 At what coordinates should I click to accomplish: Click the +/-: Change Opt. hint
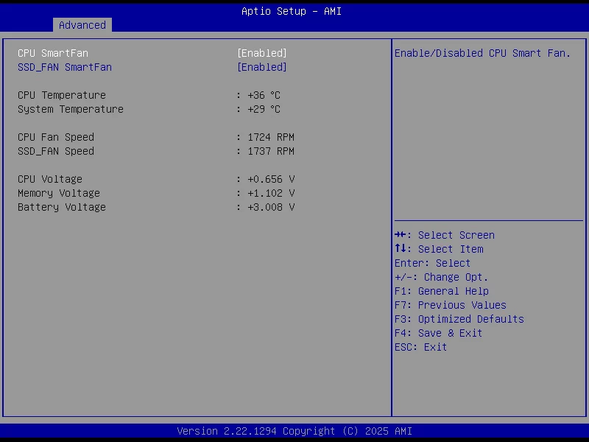click(x=441, y=277)
